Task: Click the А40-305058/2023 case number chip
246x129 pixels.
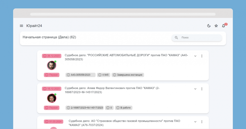Action: click(x=80, y=75)
